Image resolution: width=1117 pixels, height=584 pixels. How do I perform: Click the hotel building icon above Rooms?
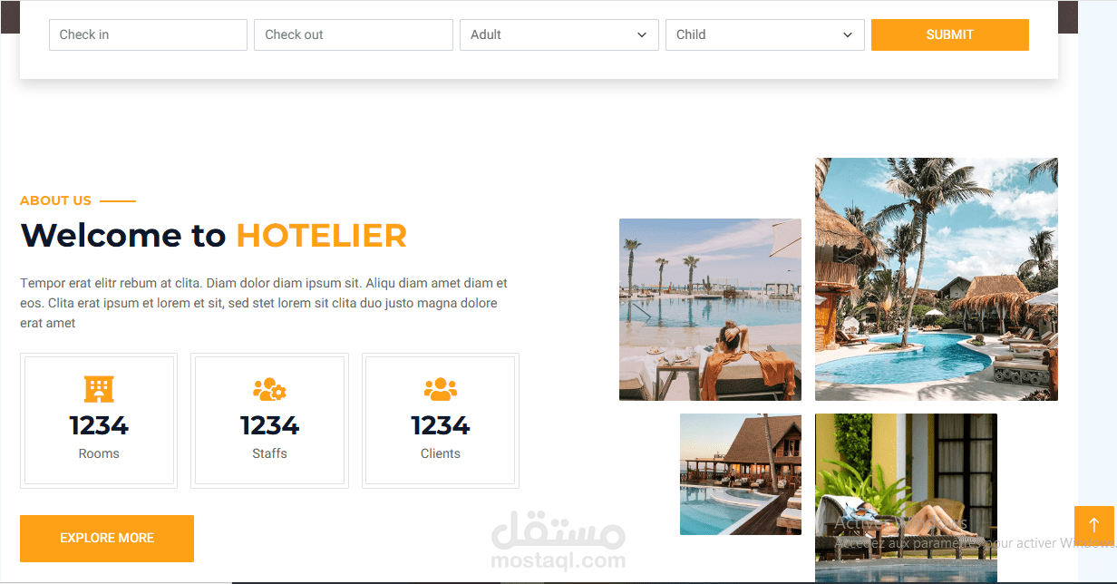[99, 389]
